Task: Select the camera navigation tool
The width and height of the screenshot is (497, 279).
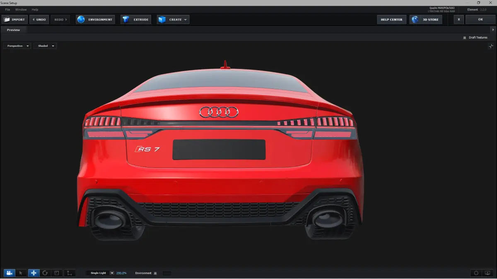Action: coord(9,273)
